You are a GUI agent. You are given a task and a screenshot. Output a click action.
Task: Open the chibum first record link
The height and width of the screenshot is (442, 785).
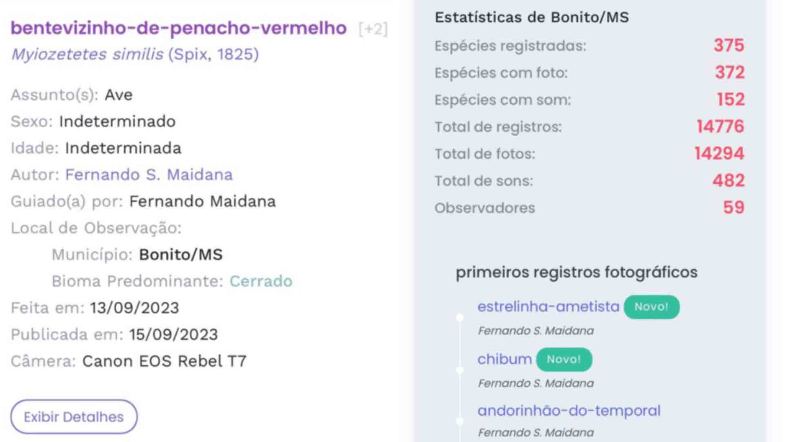point(505,359)
